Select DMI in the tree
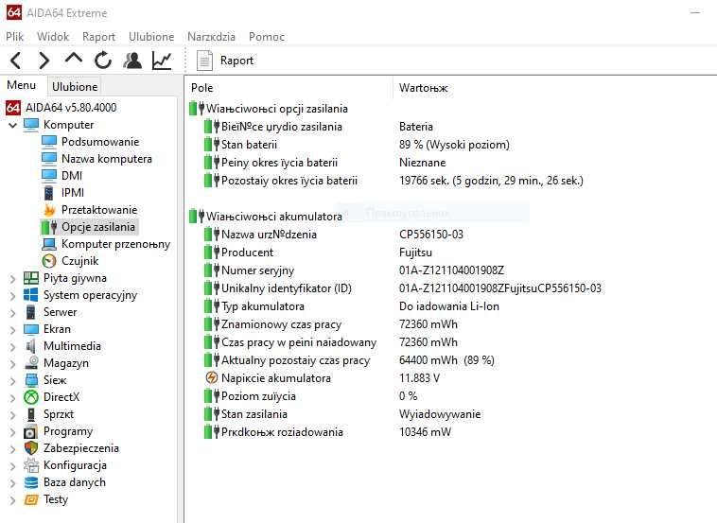Image resolution: width=717 pixels, height=523 pixels. (72, 176)
